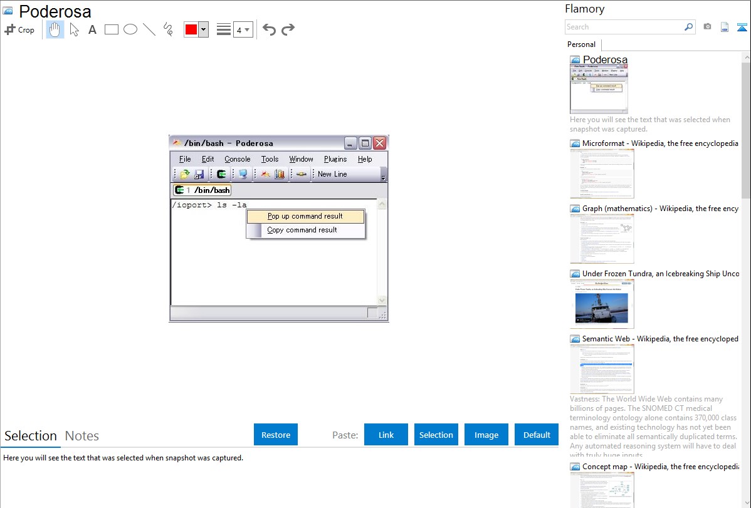This screenshot has height=508, width=751.
Task: Switch to the Selection tab
Action: pos(31,436)
